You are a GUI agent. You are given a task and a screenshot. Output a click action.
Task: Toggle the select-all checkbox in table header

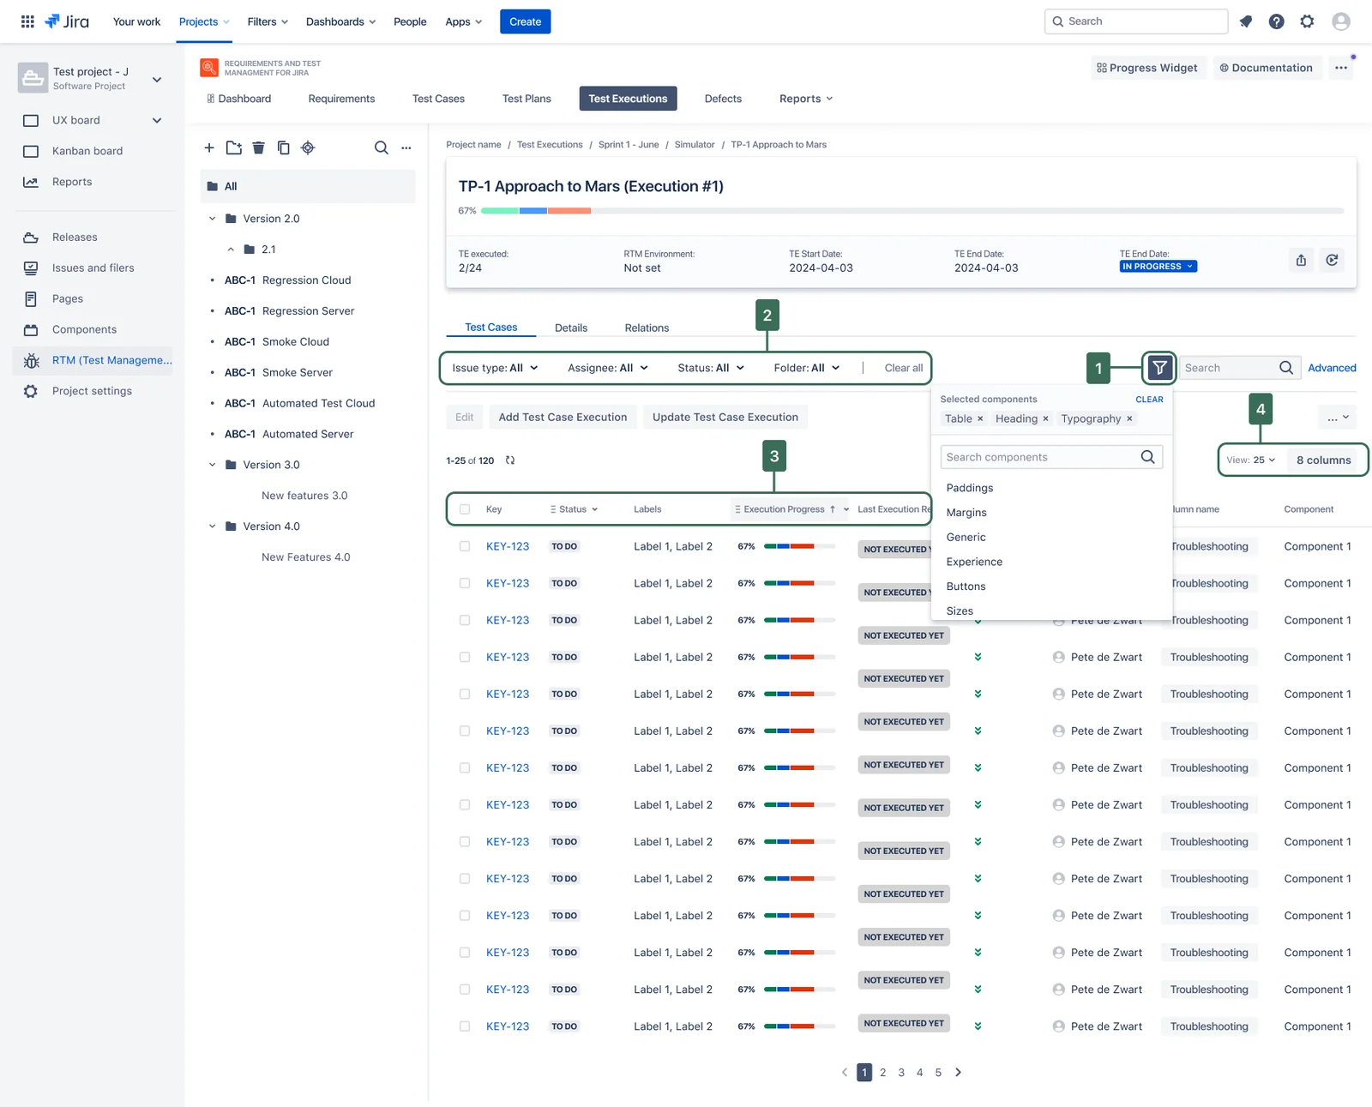465,509
